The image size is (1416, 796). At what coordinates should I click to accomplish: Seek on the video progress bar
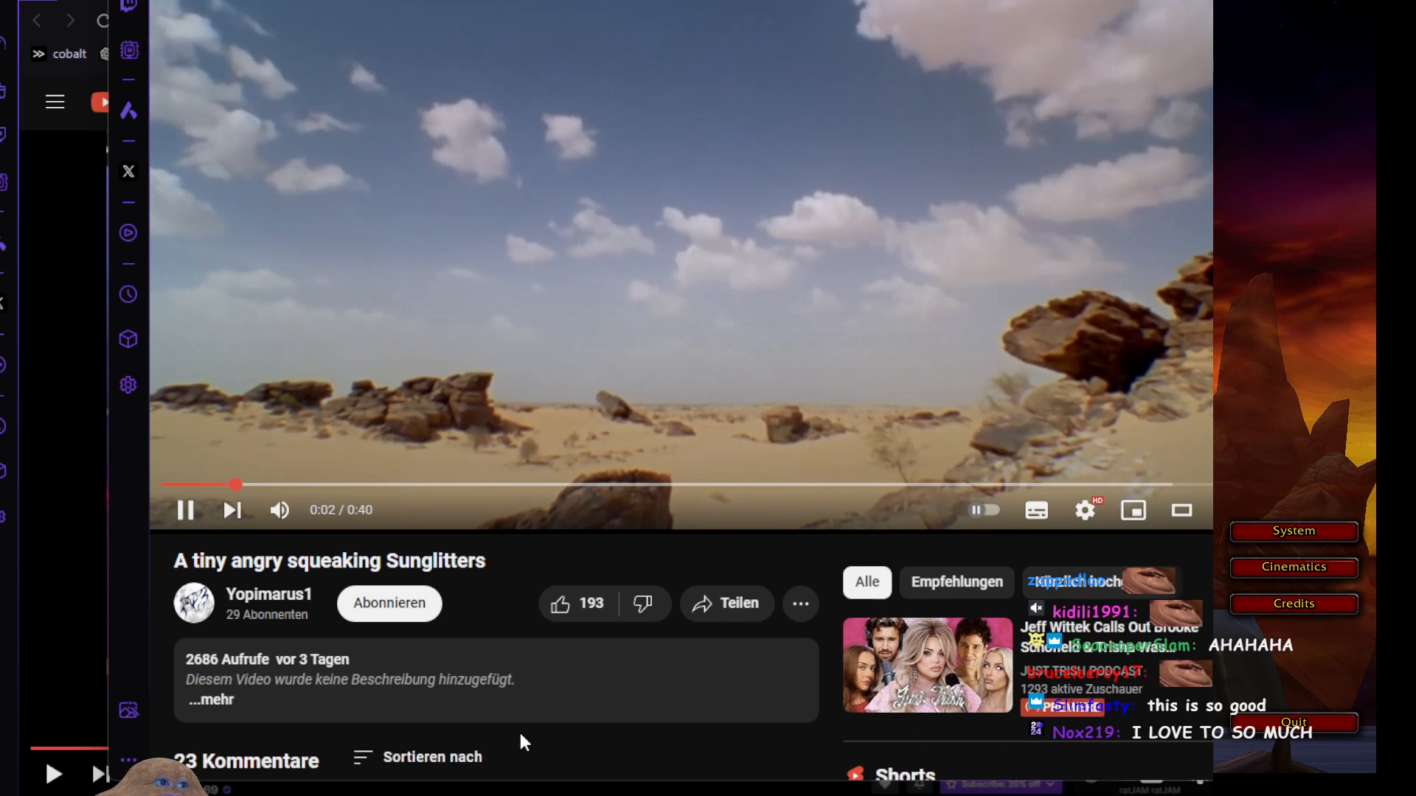click(664, 484)
